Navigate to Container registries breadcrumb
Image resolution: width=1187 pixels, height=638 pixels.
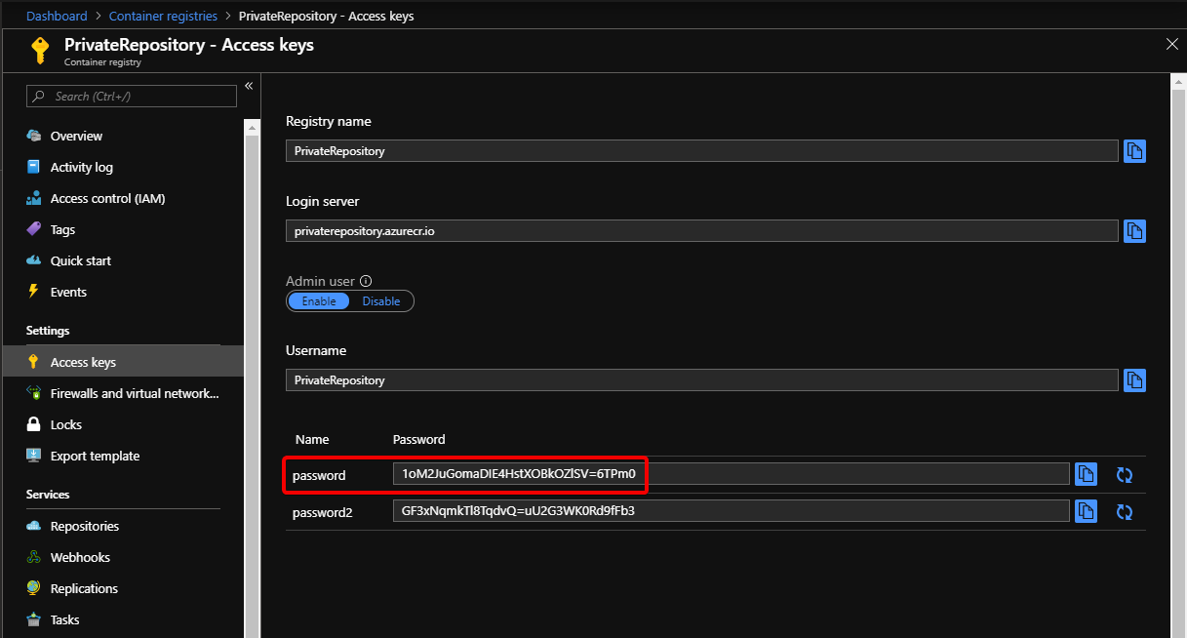click(163, 17)
